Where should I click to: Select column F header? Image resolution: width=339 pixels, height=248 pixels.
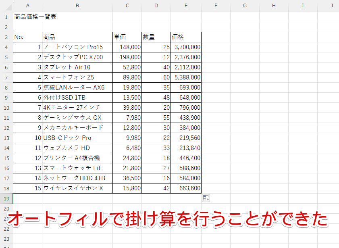pyautogui.click(x=216, y=6)
